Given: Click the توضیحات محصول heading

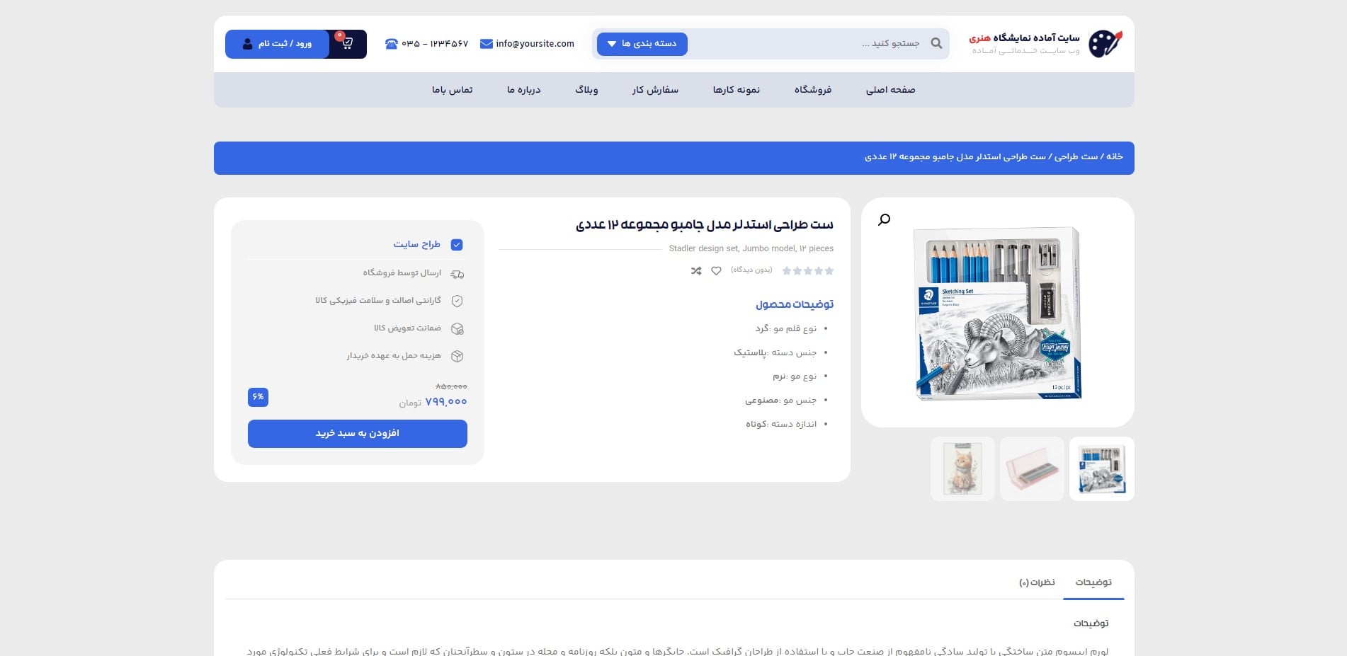Looking at the screenshot, I should (794, 304).
